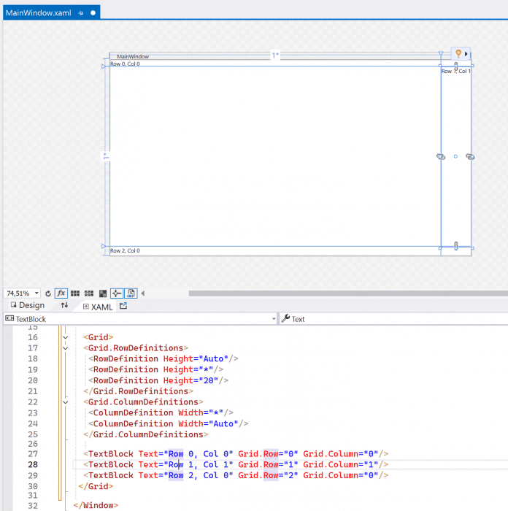
Task: Select 'Row 1, Col 1' TextBlock in designer
Action: coord(456,71)
